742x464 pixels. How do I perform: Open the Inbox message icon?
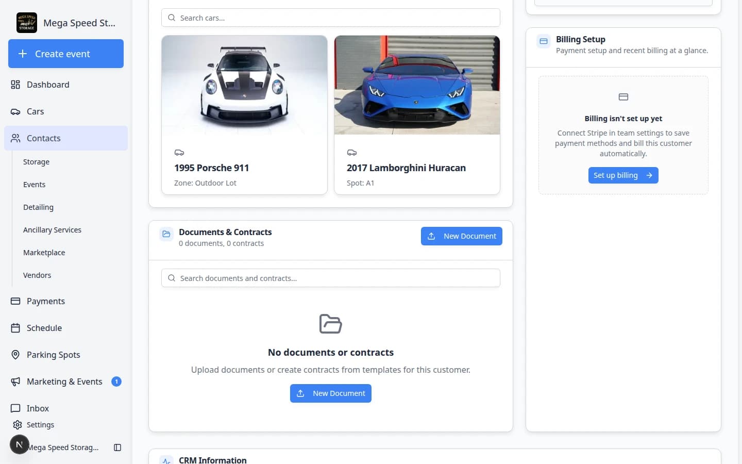click(15, 408)
